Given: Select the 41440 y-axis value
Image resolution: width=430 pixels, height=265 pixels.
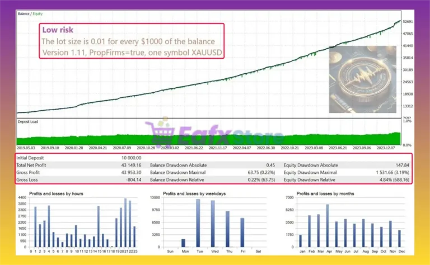Looking at the screenshot, I should click(x=408, y=45).
